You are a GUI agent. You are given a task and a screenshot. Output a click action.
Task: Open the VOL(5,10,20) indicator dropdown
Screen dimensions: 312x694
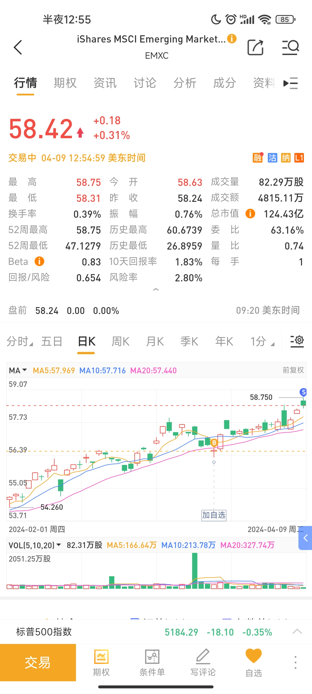[35, 545]
